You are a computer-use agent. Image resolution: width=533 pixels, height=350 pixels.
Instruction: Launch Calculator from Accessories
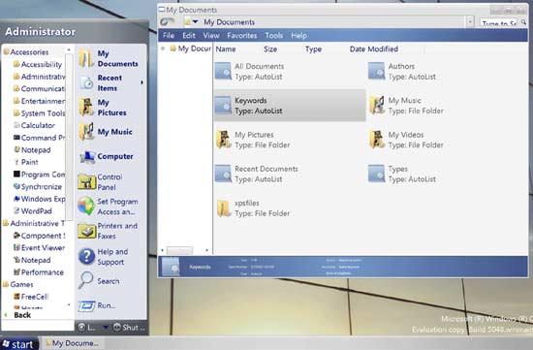(x=34, y=125)
